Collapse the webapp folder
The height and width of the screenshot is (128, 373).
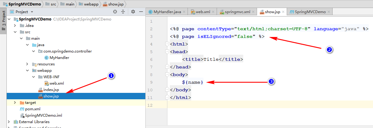tap(27, 70)
